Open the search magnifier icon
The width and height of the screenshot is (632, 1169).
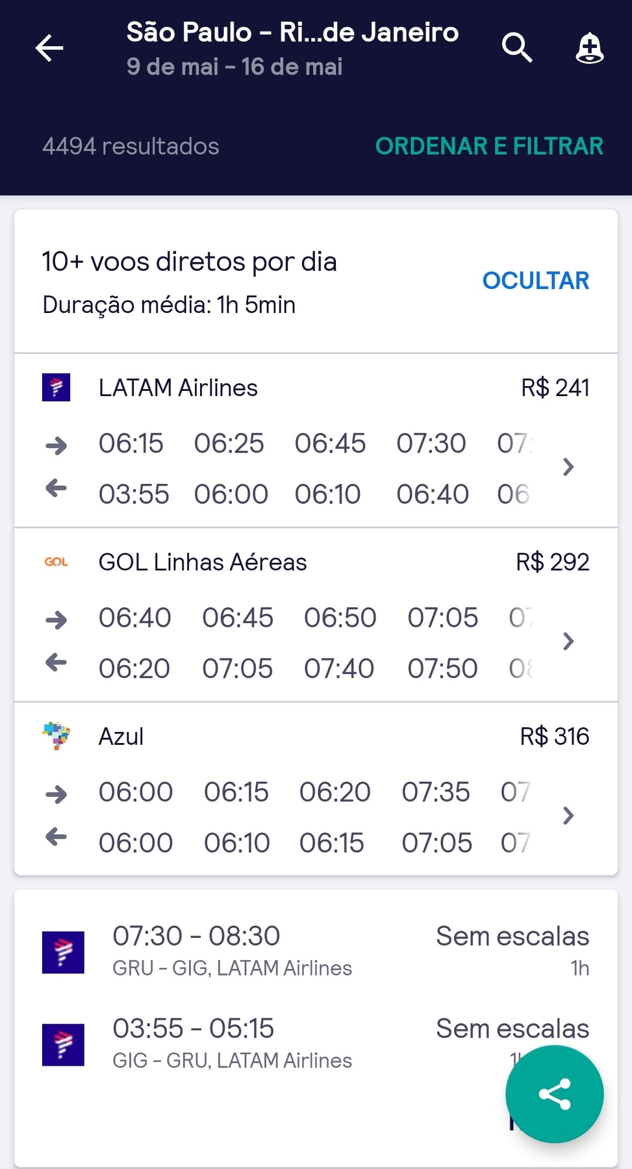(x=517, y=48)
